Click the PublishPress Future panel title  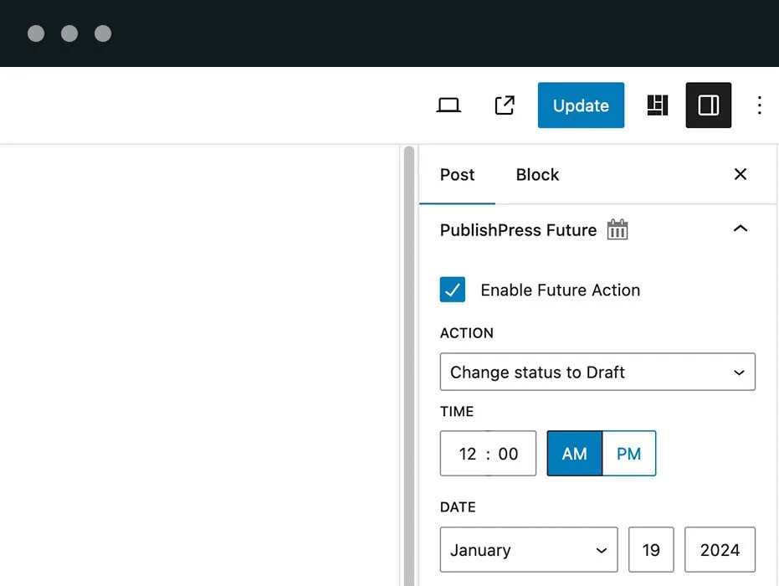tap(518, 230)
